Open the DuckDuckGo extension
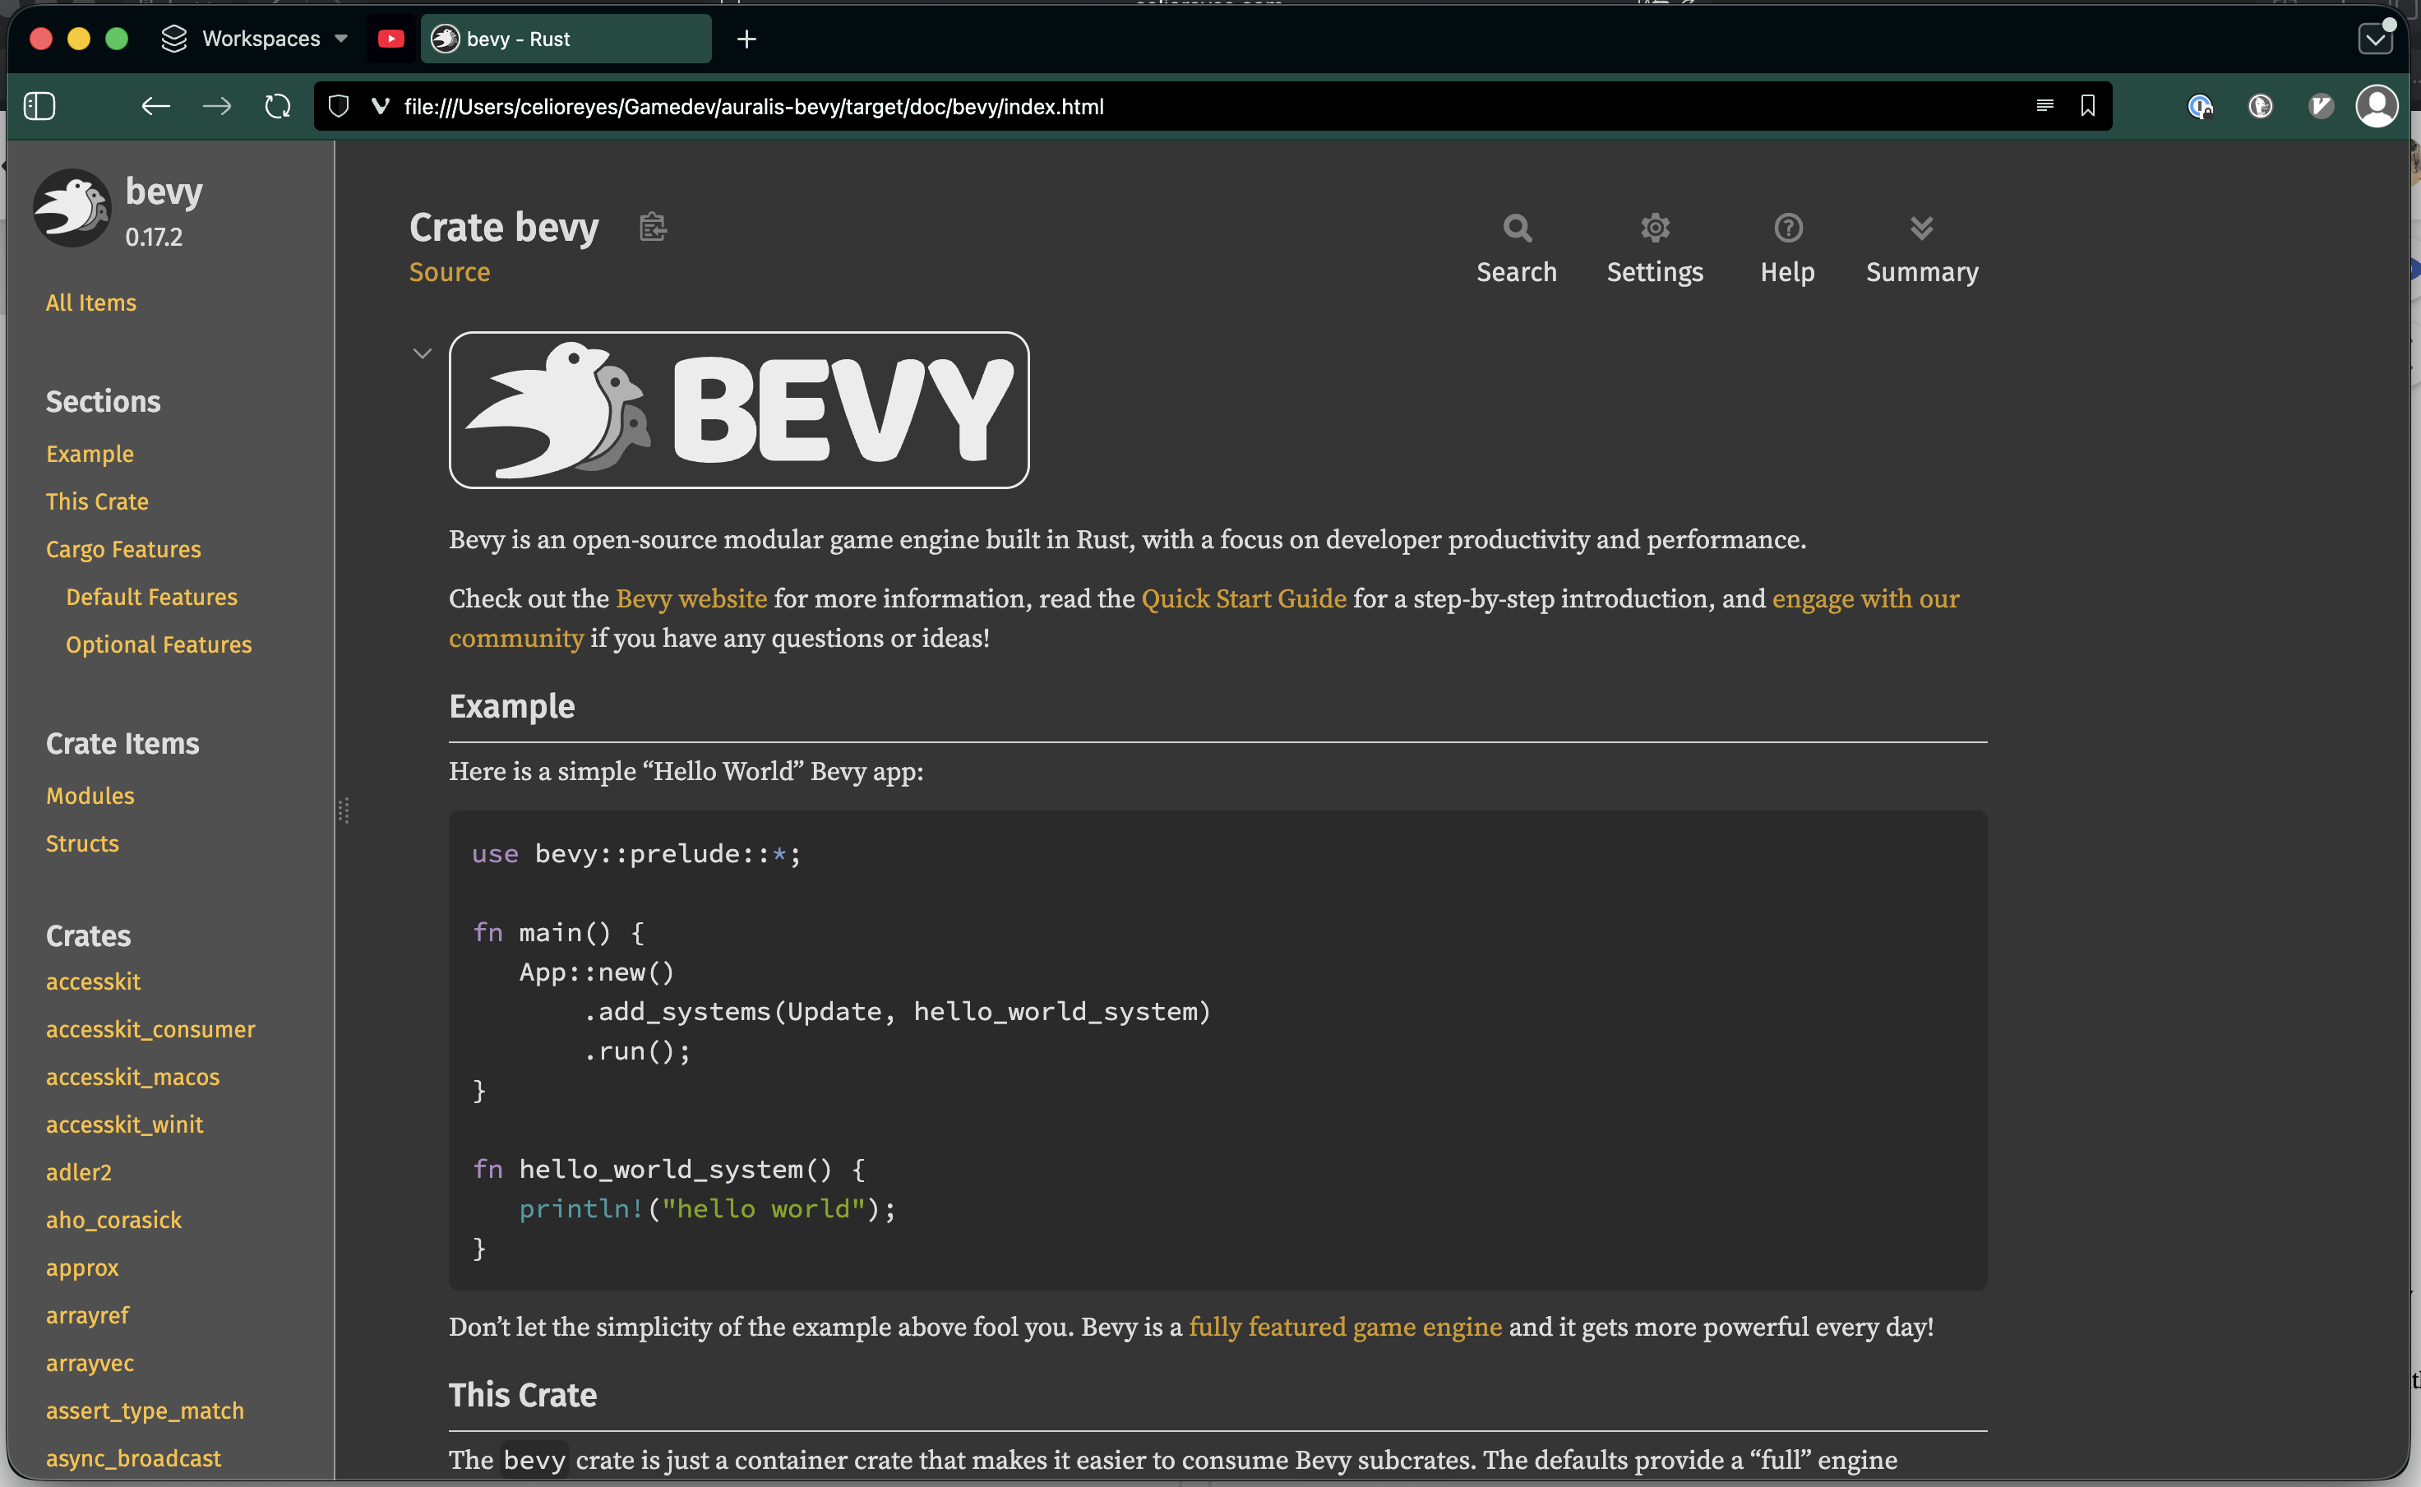This screenshot has width=2421, height=1487. (2261, 106)
